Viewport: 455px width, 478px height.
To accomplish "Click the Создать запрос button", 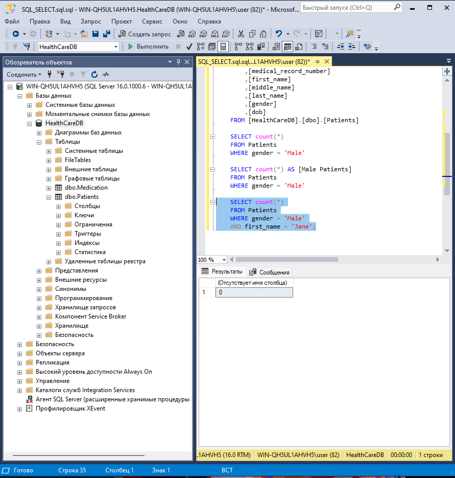I will (145, 34).
